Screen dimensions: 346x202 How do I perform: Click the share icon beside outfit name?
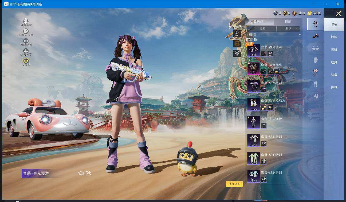point(88,173)
